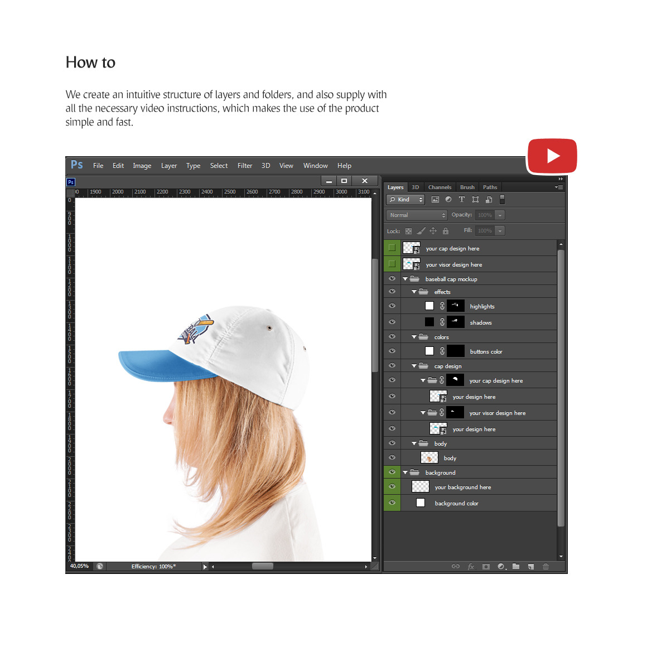The height and width of the screenshot is (647, 647).
Task: Collapse the baseball cap mockup group
Action: pyautogui.click(x=405, y=279)
